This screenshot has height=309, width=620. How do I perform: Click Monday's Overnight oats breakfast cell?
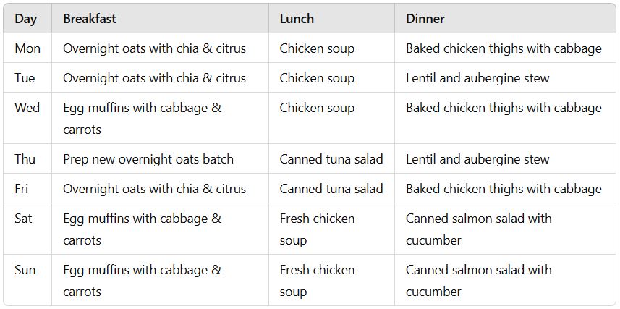(154, 48)
